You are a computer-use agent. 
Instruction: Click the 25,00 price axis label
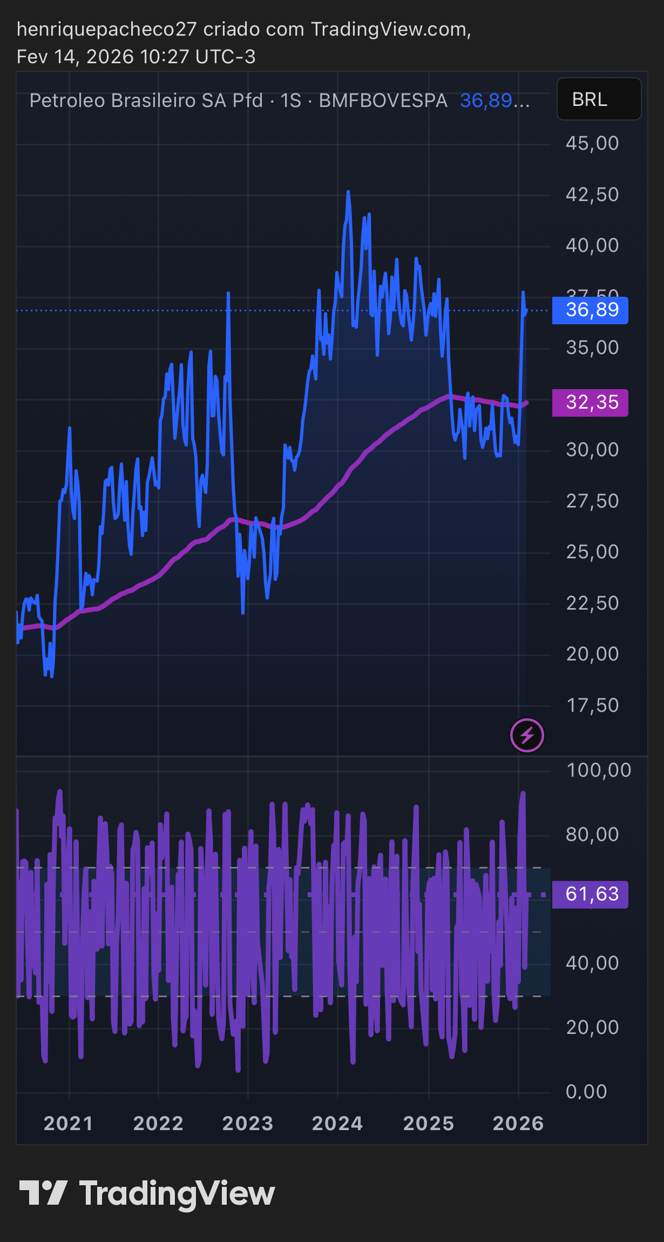592,552
